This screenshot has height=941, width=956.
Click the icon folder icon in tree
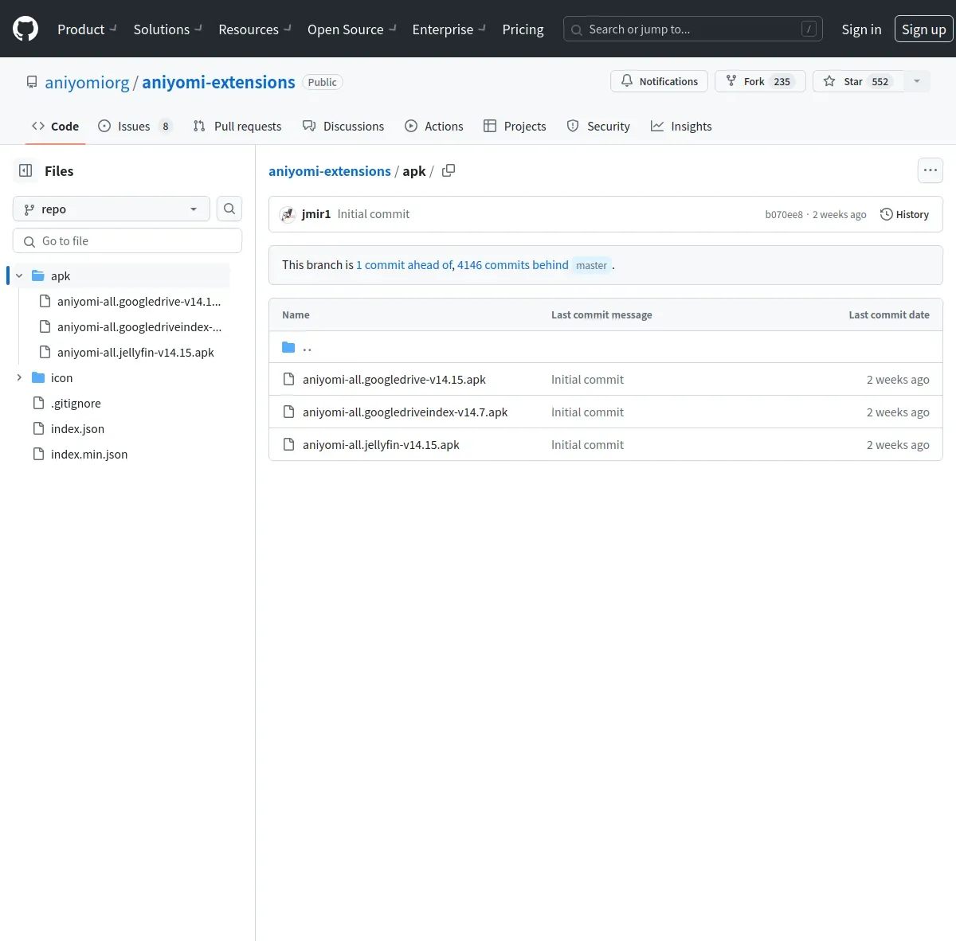click(x=38, y=377)
